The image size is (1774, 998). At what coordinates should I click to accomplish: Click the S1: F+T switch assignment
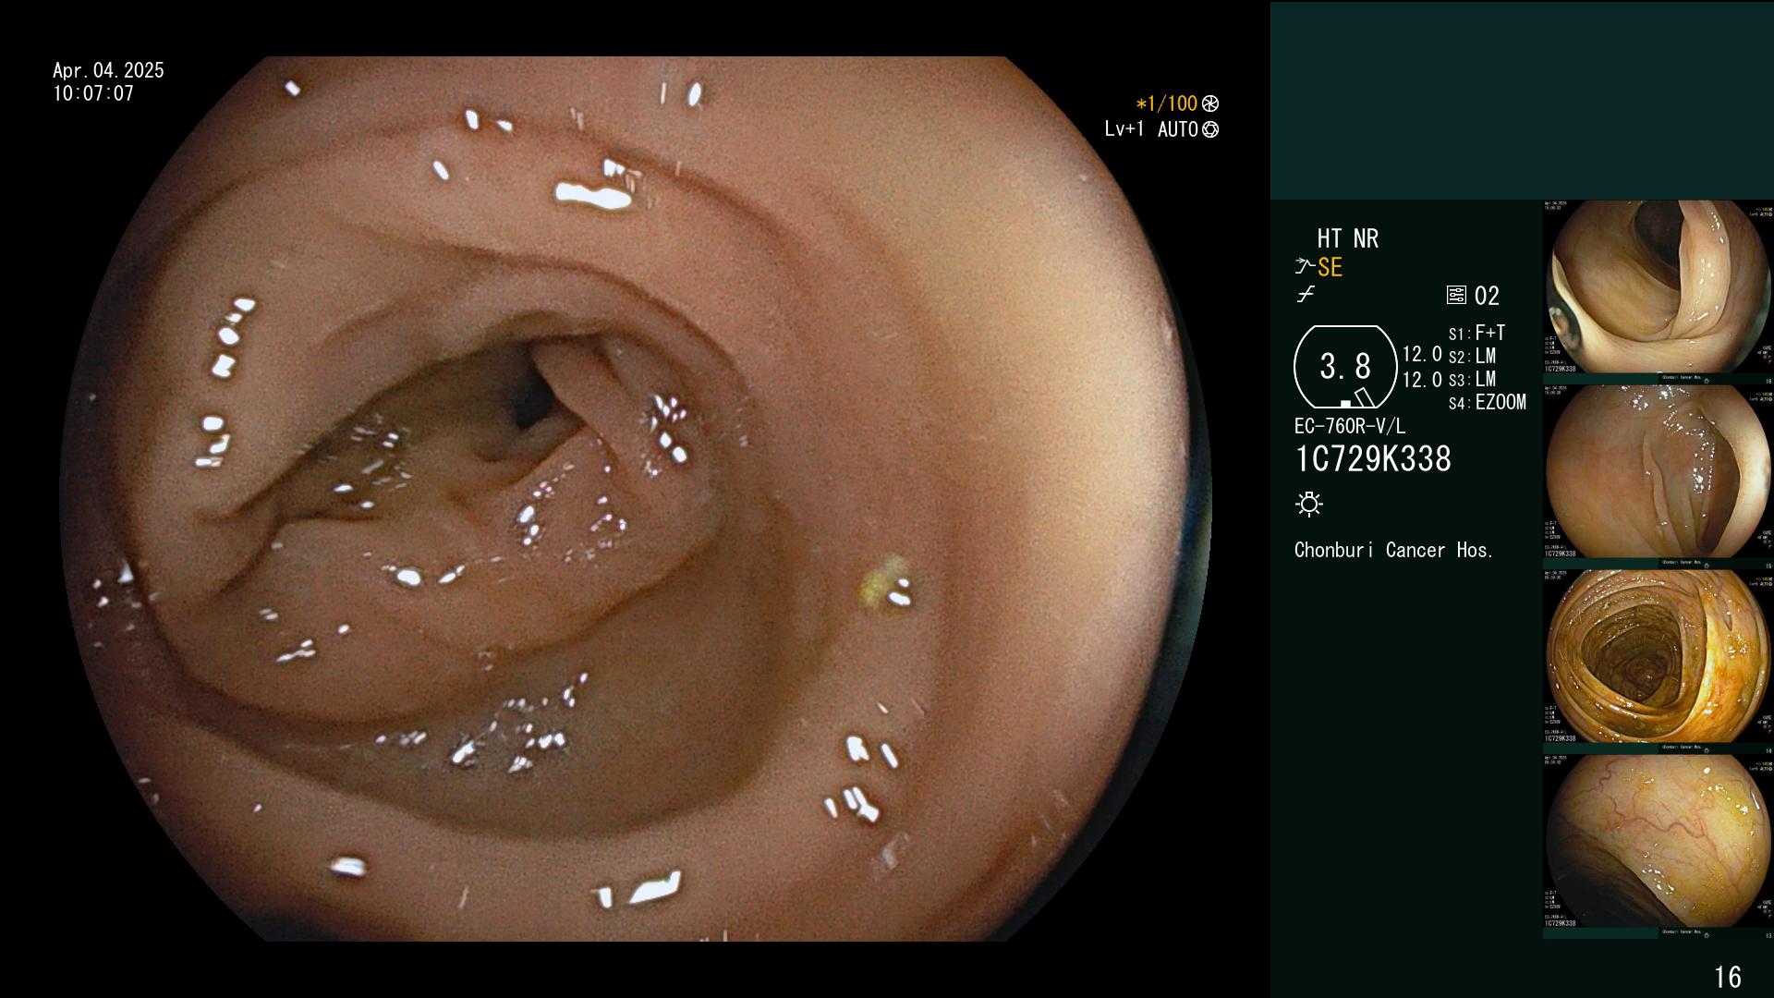point(1476,333)
